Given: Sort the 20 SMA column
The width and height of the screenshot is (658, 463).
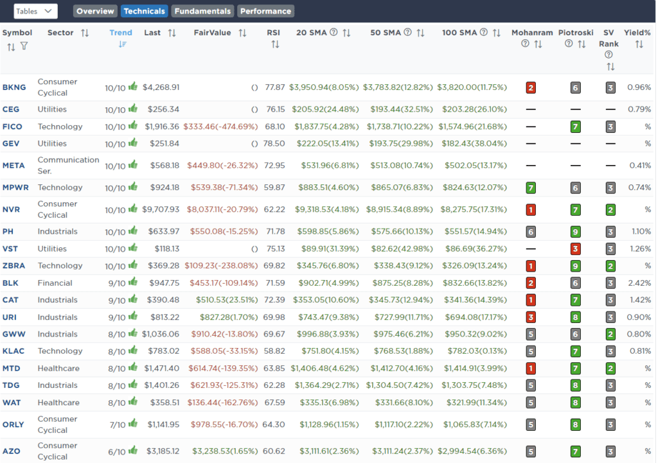Looking at the screenshot, I should (x=346, y=33).
